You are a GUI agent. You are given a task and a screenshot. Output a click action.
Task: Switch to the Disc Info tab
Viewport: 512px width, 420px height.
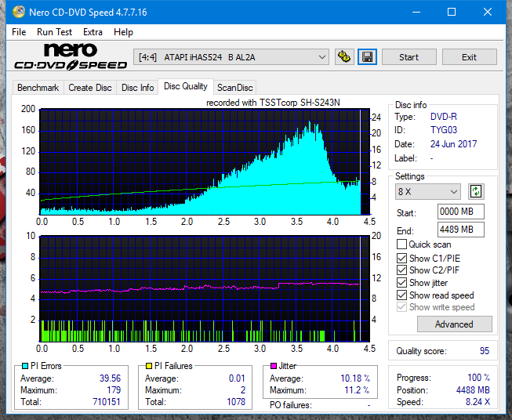(137, 88)
